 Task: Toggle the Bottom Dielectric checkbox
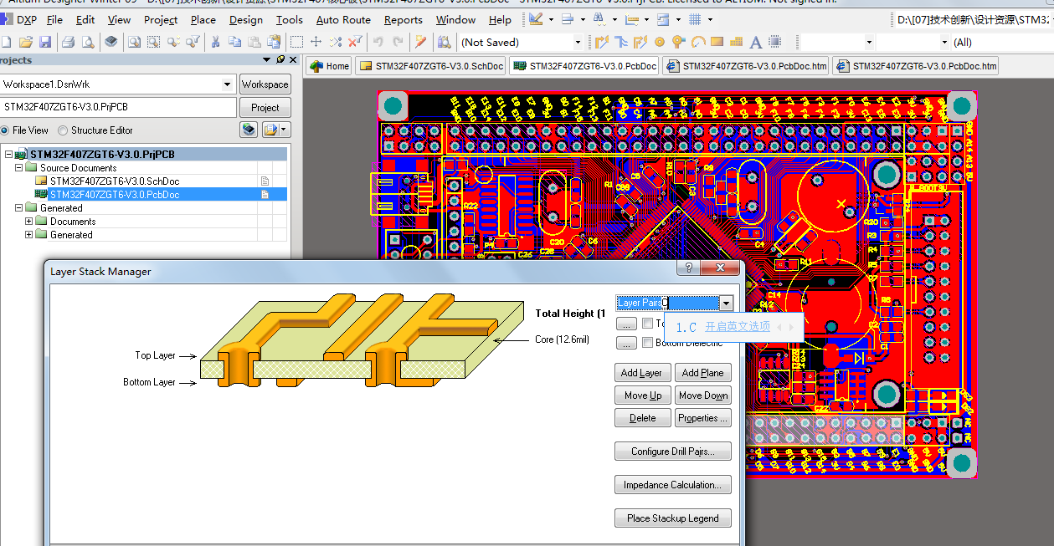tap(647, 343)
